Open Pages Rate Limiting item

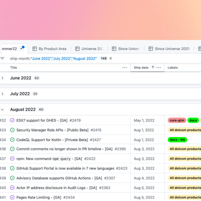[x=39, y=197]
